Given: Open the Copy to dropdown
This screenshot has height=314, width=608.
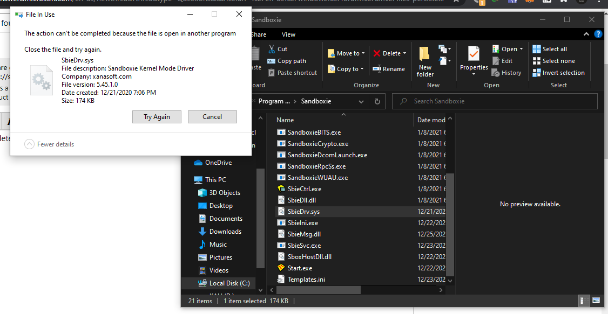Looking at the screenshot, I should click(346, 69).
